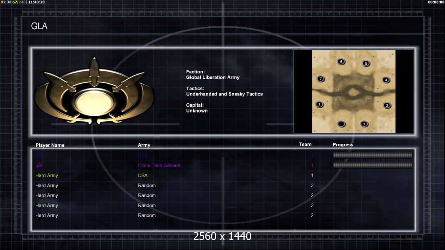Click the Army column header
This screenshot has height=250, width=445.
point(144,145)
